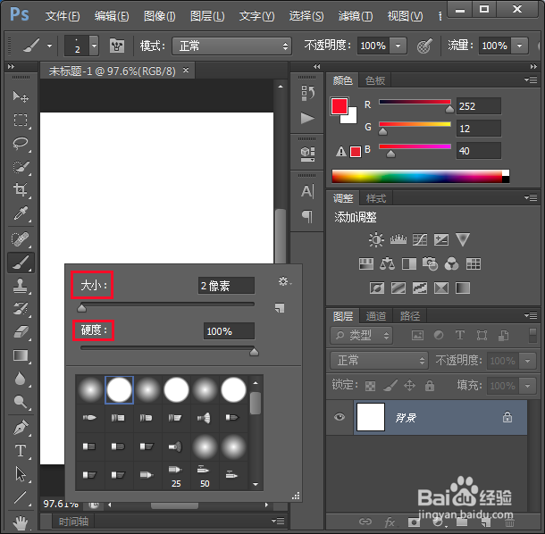Open the 不透明度 dropdown in options bar
This screenshot has width=545, height=534.
click(x=398, y=46)
